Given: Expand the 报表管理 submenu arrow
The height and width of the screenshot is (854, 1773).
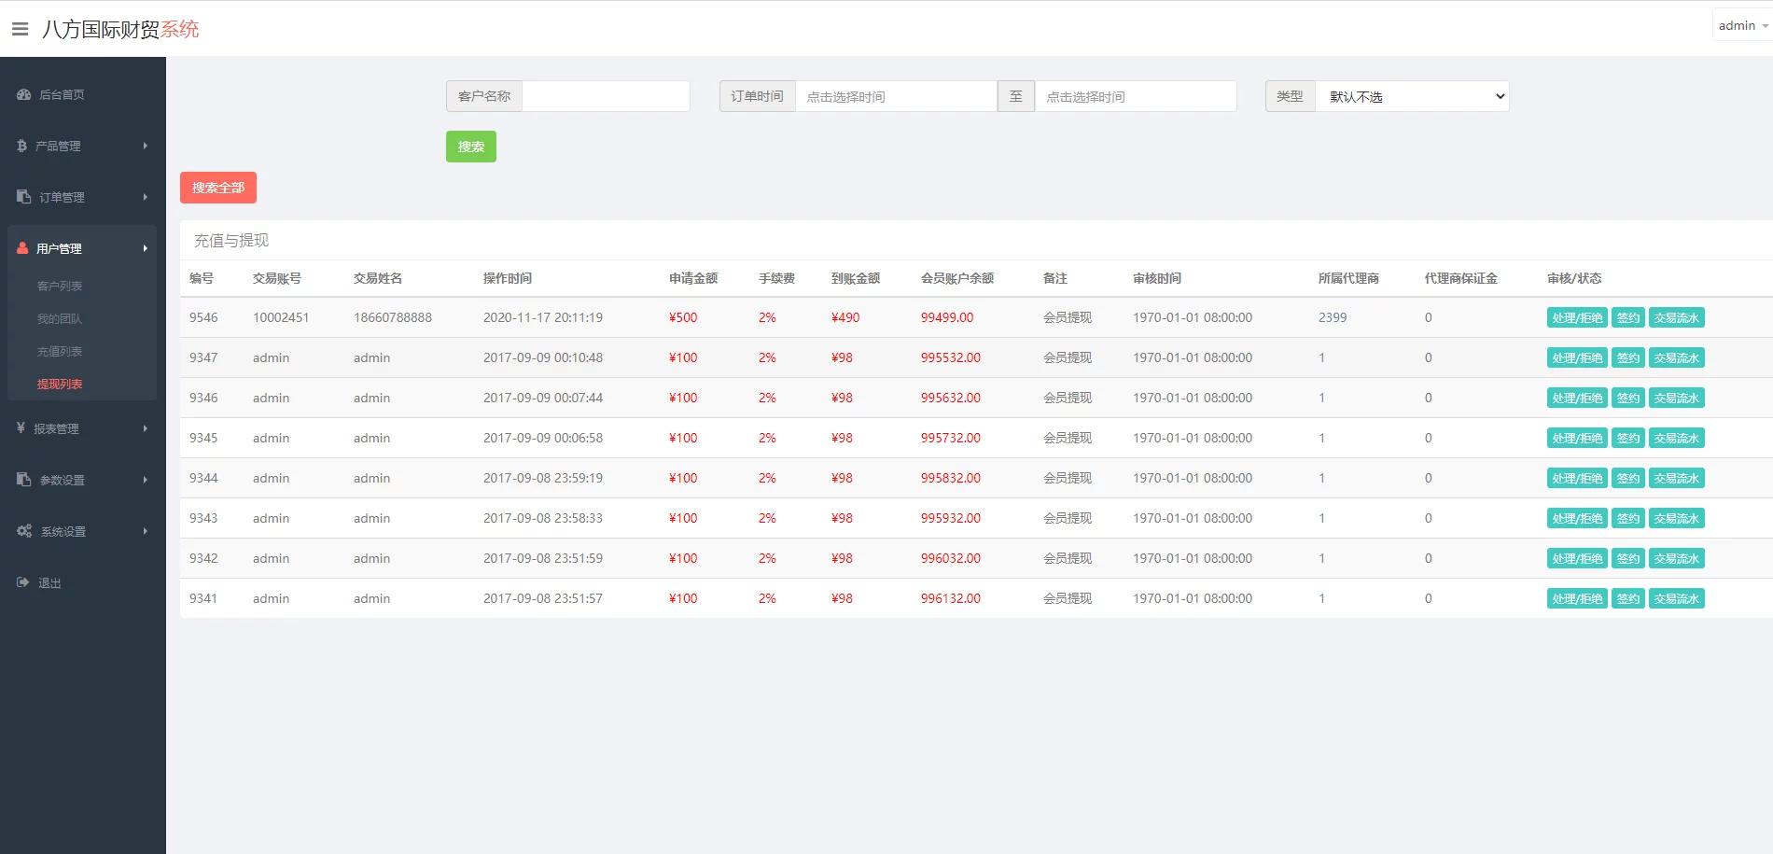Looking at the screenshot, I should point(146,428).
